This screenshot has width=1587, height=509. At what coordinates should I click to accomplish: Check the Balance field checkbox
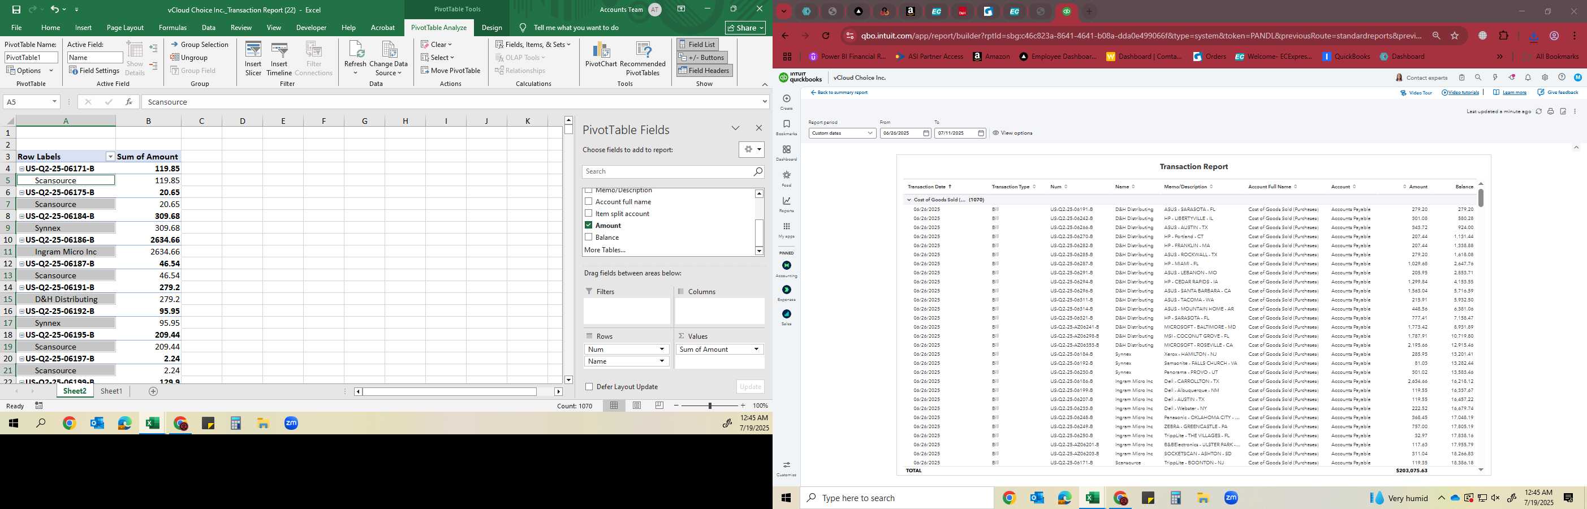(588, 236)
